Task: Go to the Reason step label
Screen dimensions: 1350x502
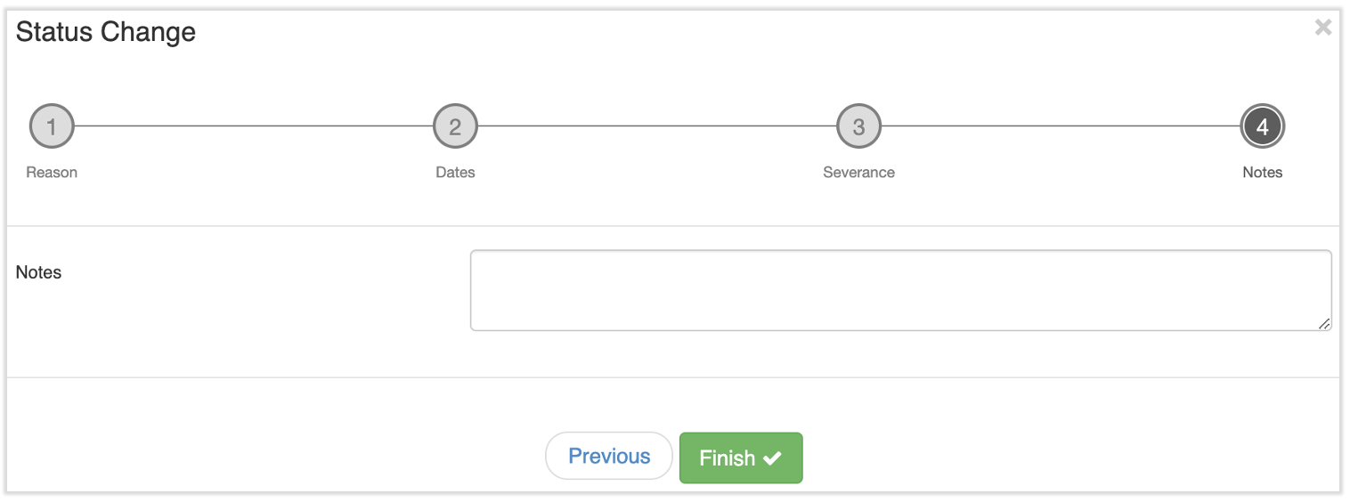Action: point(52,173)
